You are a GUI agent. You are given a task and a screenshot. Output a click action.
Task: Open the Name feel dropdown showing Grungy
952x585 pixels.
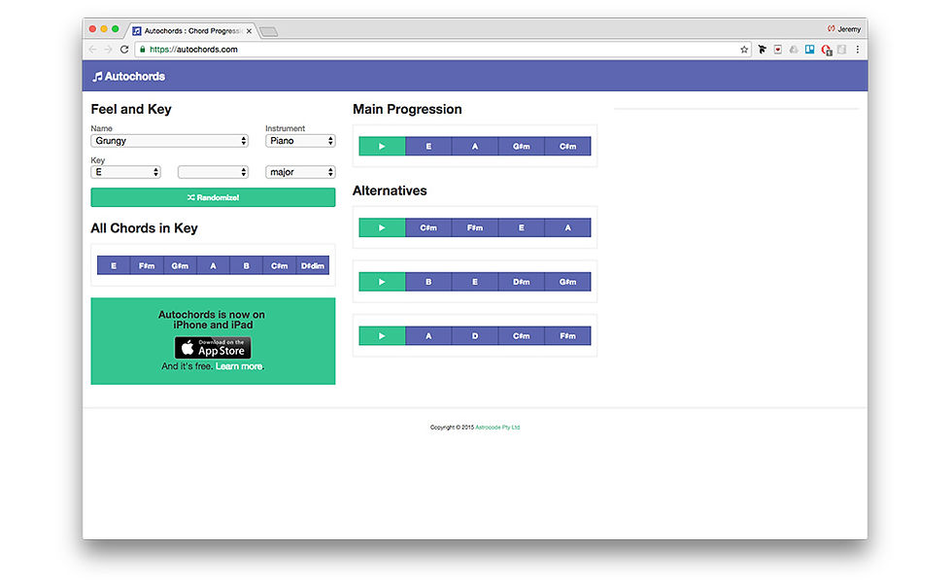point(169,141)
